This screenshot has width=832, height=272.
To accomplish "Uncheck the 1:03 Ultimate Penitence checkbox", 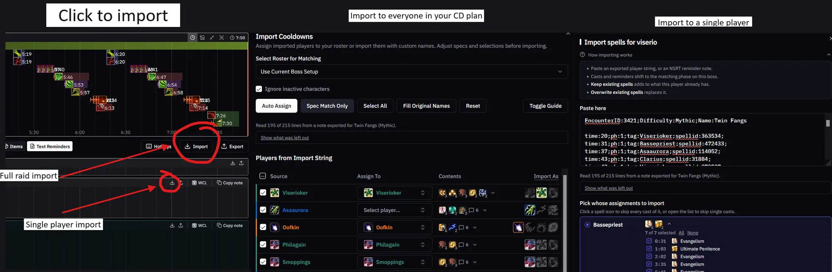I will pyautogui.click(x=649, y=249).
